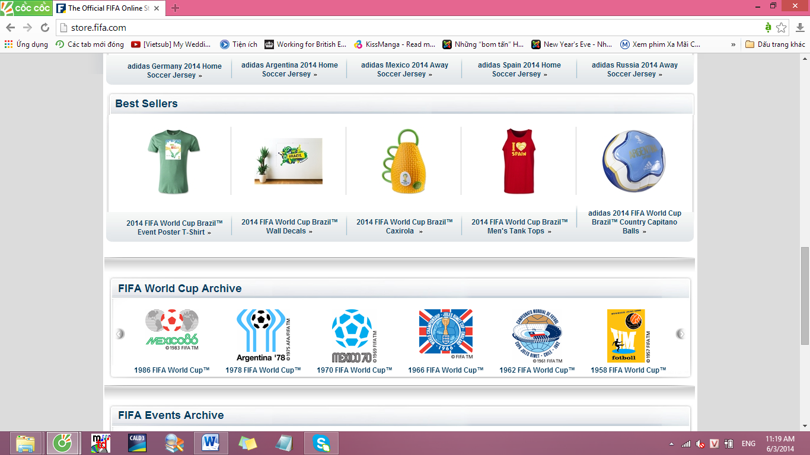The height and width of the screenshot is (455, 810).
Task: Switch to Microsoft Word in the taskbar
Action: pyautogui.click(x=211, y=443)
